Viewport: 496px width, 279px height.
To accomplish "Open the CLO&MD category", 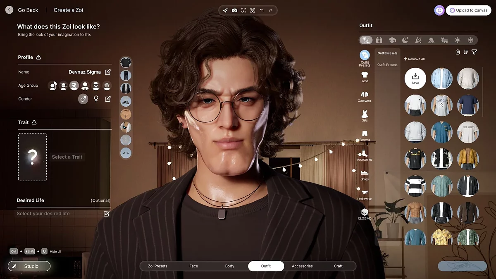I will 365,214.
